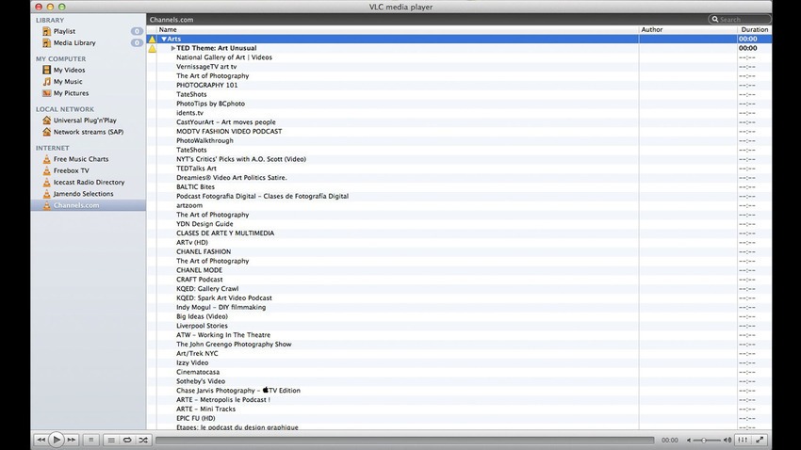Collapse the Arts category tree
Image resolution: width=801 pixels, height=450 pixels.
[x=164, y=39]
